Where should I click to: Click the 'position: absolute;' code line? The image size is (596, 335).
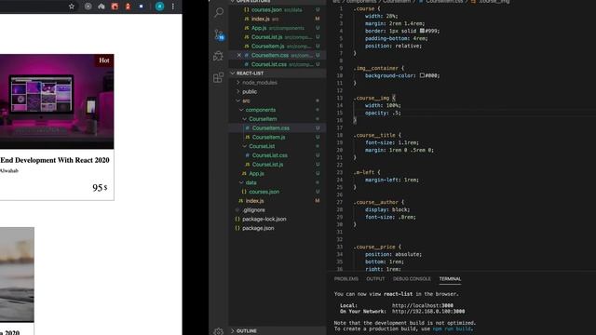click(x=393, y=254)
